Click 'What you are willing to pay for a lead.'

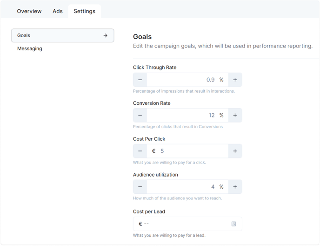[169, 235]
